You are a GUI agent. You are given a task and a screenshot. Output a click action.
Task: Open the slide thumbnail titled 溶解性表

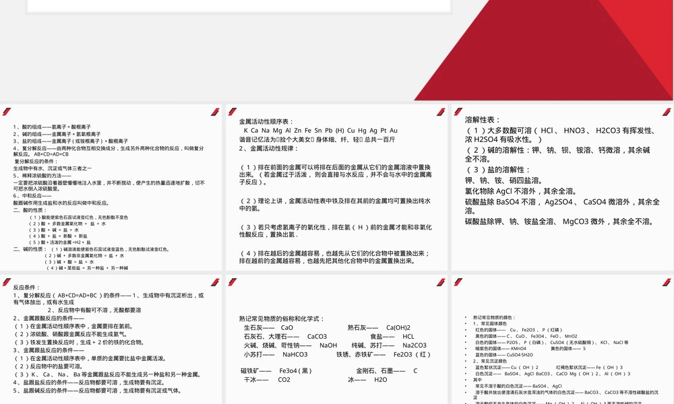[x=563, y=188]
